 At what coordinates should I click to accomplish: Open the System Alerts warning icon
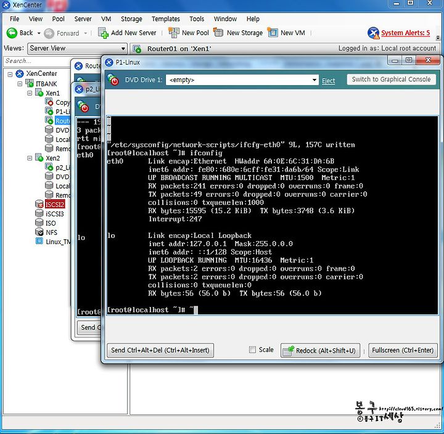click(373, 33)
